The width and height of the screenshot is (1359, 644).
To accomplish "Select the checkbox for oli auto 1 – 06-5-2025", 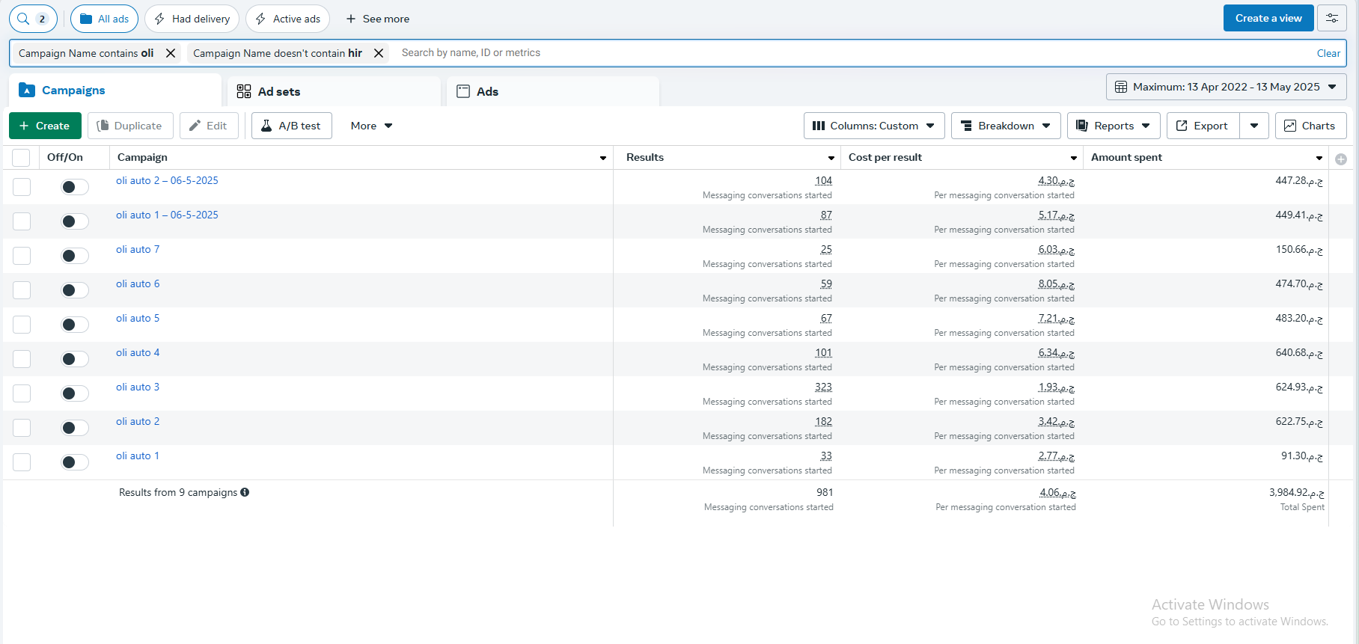I will tap(22, 221).
